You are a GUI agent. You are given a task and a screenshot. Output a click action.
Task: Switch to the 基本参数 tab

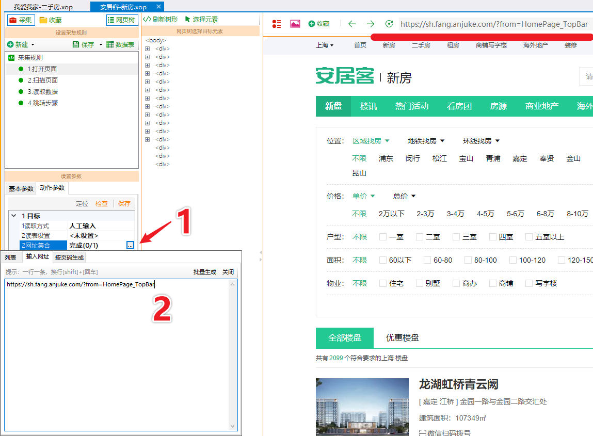point(21,188)
